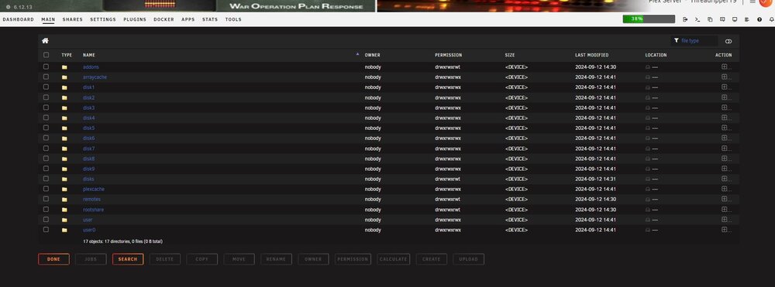Image resolution: width=775 pixels, height=287 pixels.
Task: Open the feedback speech-bubble icon
Action: (x=722, y=19)
